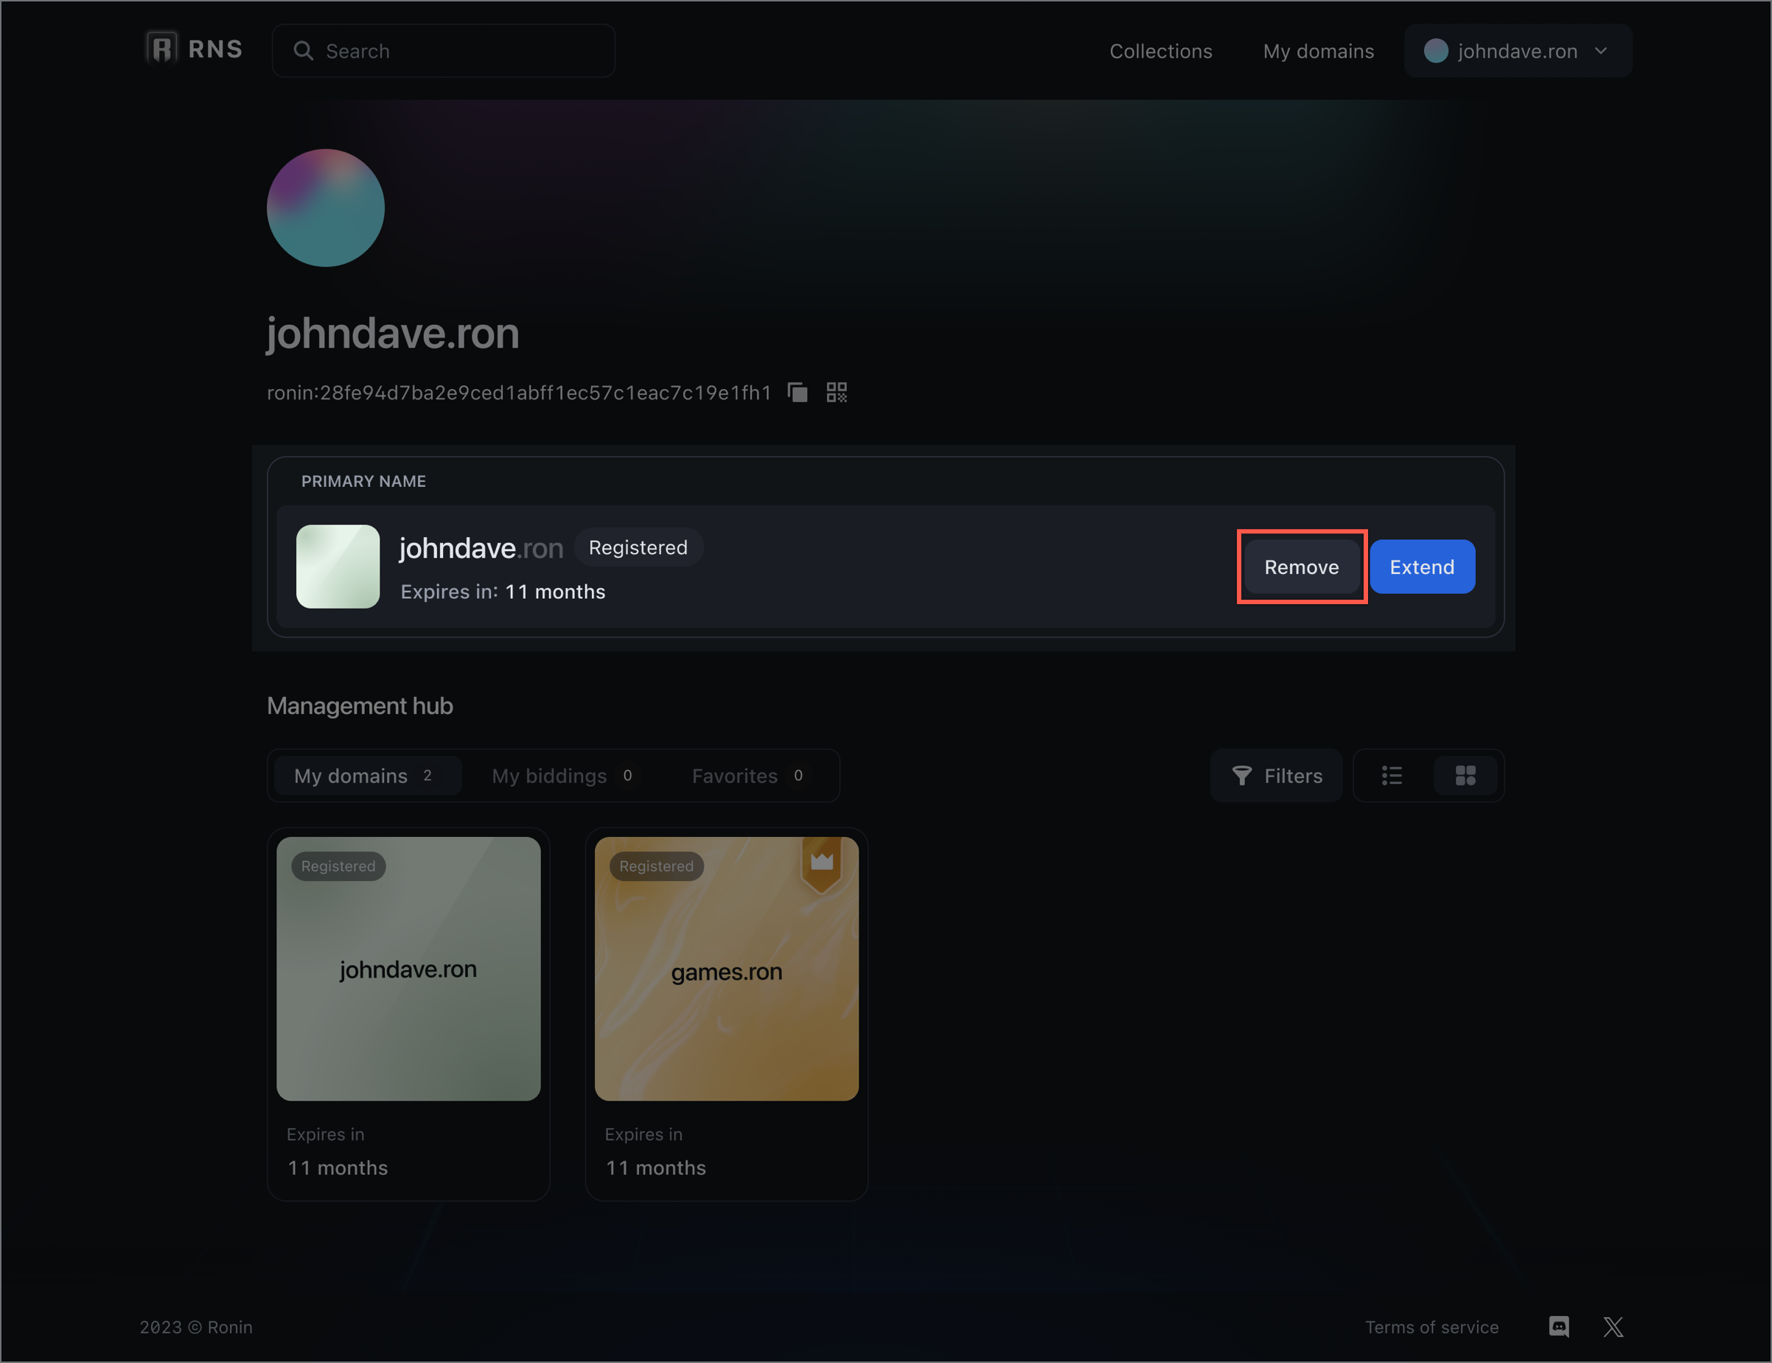Viewport: 1772px width, 1363px height.
Task: Click the gradient profile avatar
Action: [325, 208]
